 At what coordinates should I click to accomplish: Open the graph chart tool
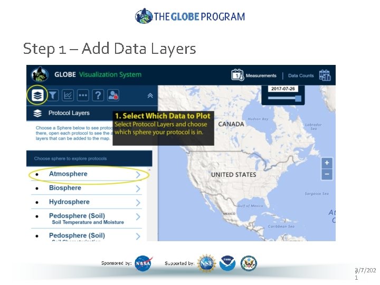tap(68, 95)
